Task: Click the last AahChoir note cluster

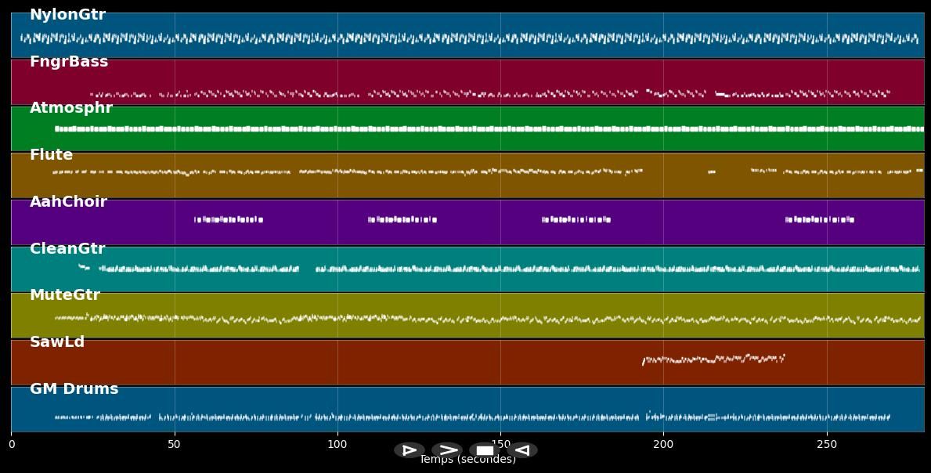Action: 819,220
